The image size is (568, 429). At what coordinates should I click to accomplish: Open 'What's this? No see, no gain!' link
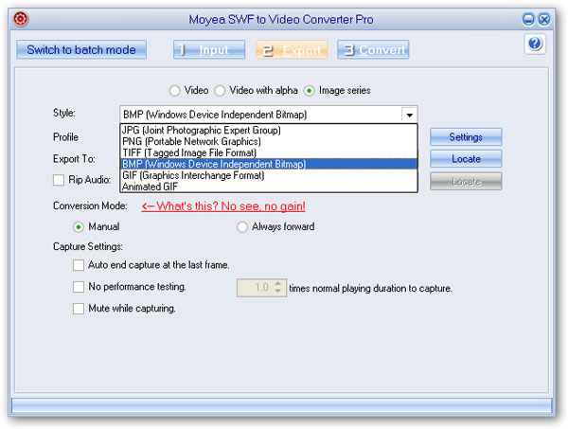[x=223, y=206]
